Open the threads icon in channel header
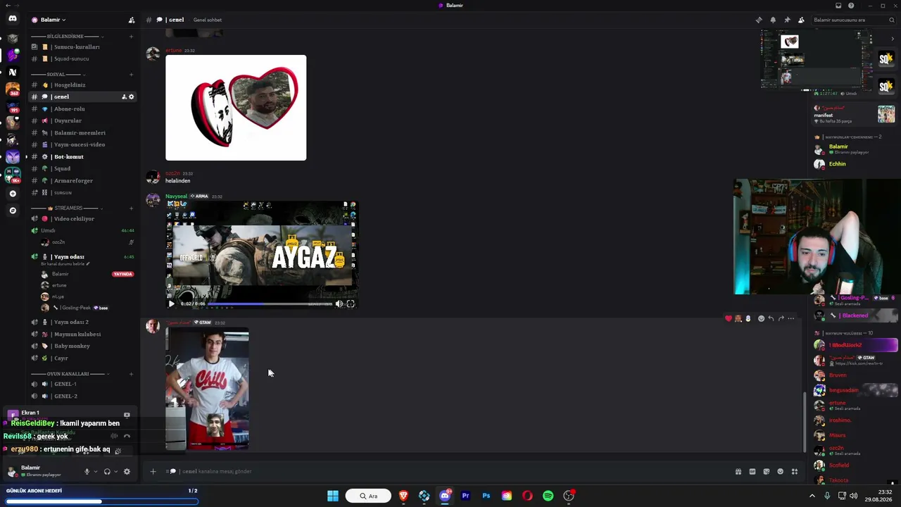 (x=759, y=20)
